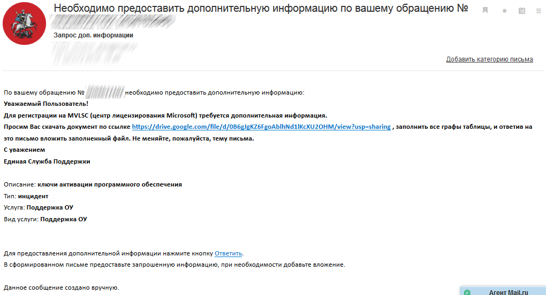Click the blurred sender address under the subject
The width and height of the screenshot is (546, 295).
coord(112,22)
